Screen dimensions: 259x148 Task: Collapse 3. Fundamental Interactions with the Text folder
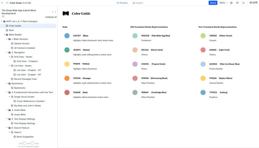coord(7,92)
